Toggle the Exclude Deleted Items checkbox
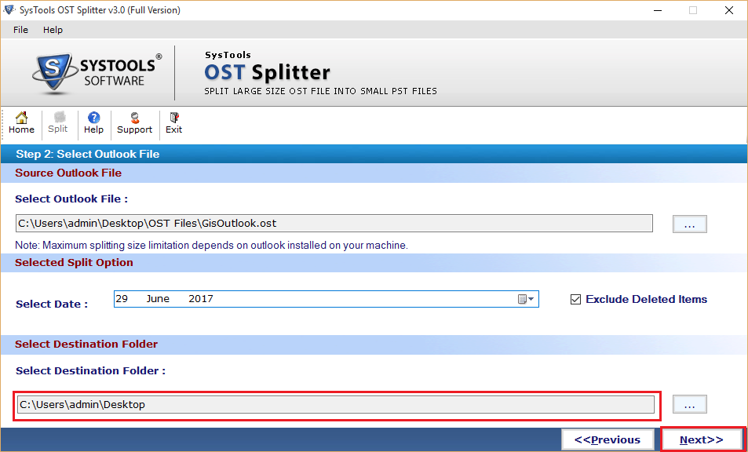 point(576,300)
